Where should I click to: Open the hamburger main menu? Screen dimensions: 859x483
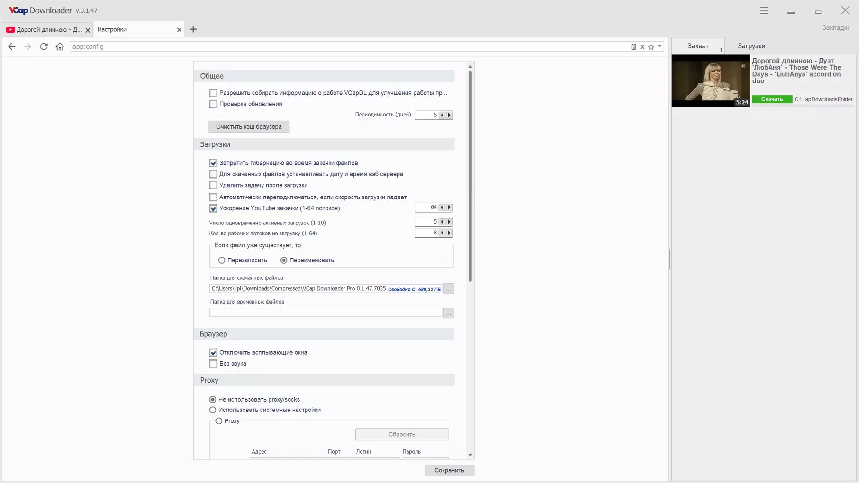[x=764, y=10]
